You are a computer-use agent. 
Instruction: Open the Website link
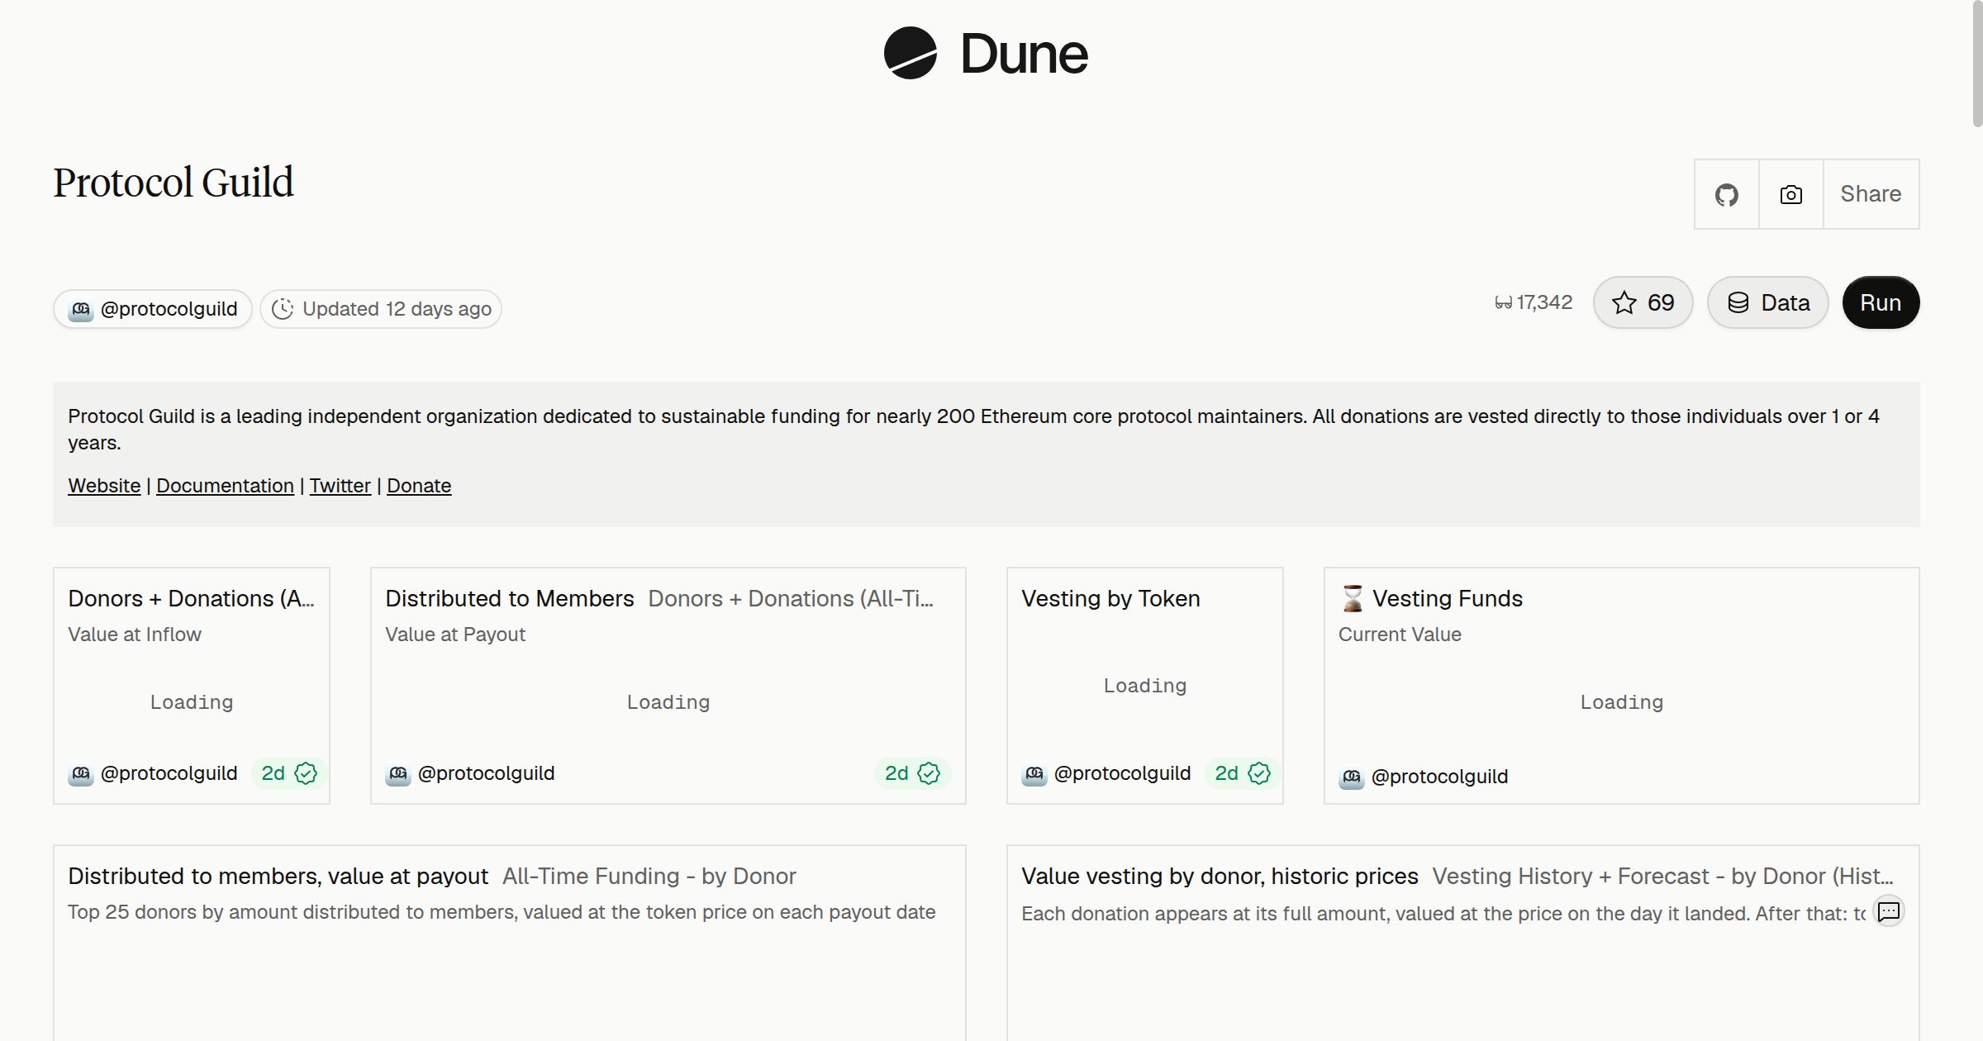coord(104,486)
